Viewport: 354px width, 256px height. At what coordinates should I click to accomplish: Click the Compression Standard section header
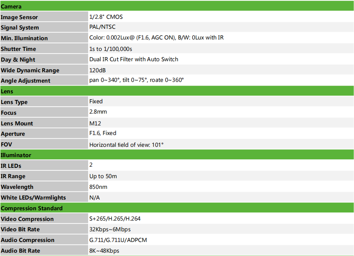click(177, 208)
